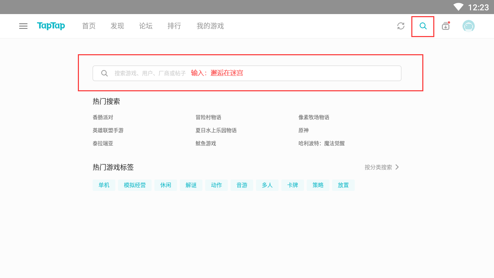This screenshot has width=494, height=278.
Task: Open the downloads manager icon
Action: tap(446, 26)
